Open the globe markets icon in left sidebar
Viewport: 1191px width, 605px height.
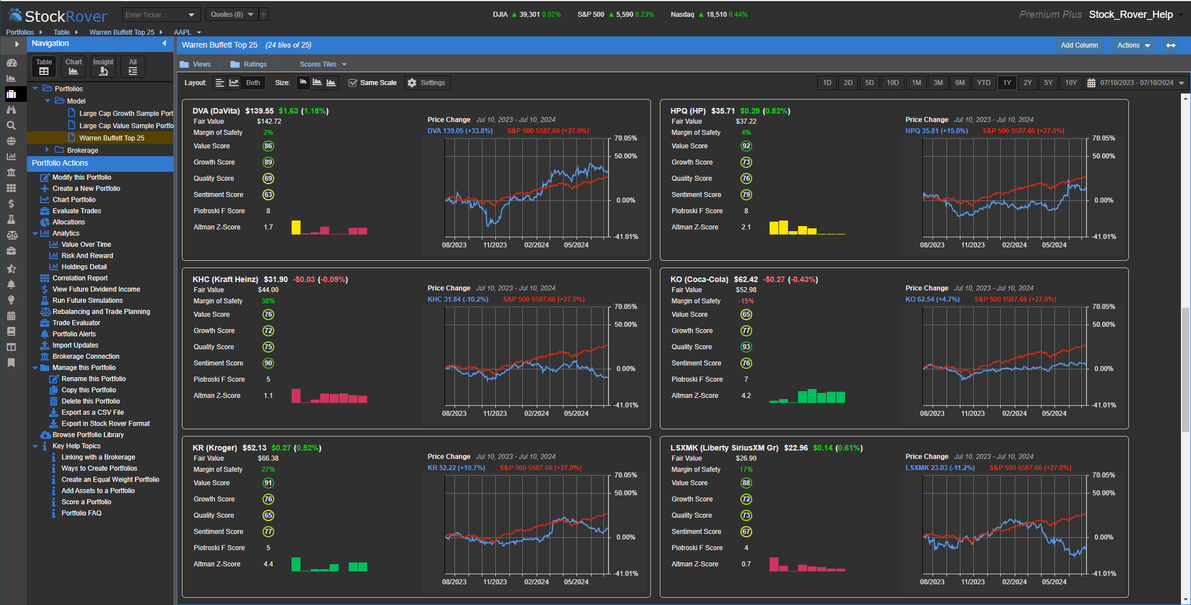point(11,141)
